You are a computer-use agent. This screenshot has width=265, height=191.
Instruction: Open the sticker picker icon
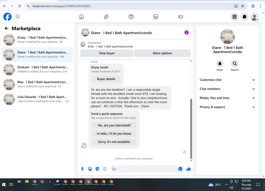click(98, 169)
